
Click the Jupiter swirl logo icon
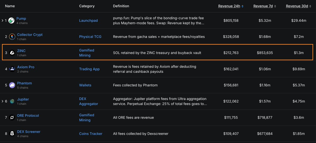click(x=12, y=101)
